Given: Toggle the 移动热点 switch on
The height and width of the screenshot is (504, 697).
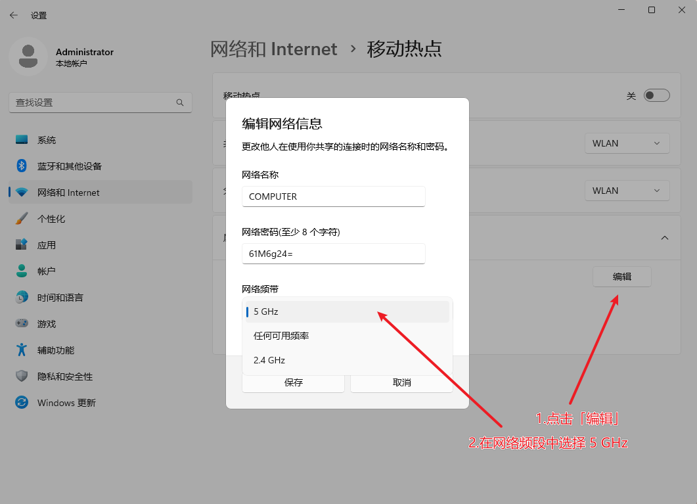Looking at the screenshot, I should (x=656, y=95).
